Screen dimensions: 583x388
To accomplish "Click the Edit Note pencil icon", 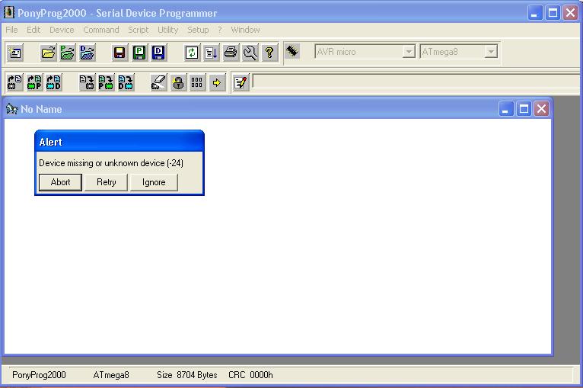I will pos(241,82).
